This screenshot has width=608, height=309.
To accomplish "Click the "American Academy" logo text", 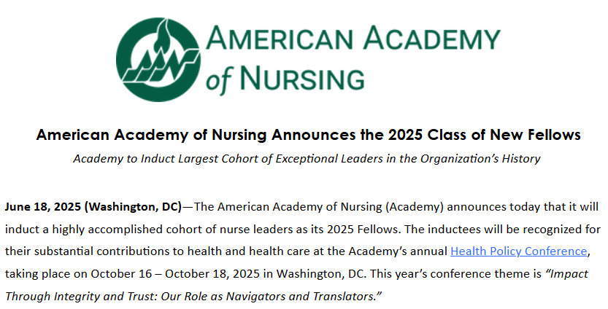I will (x=354, y=38).
